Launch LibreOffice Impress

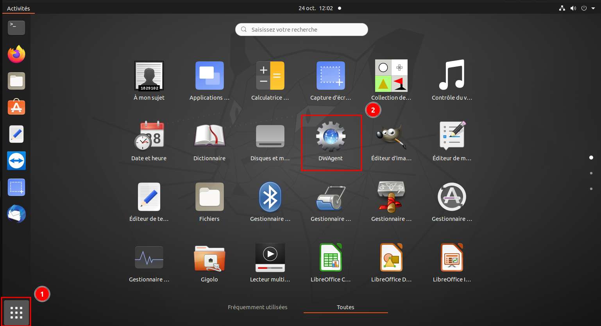coord(452,263)
